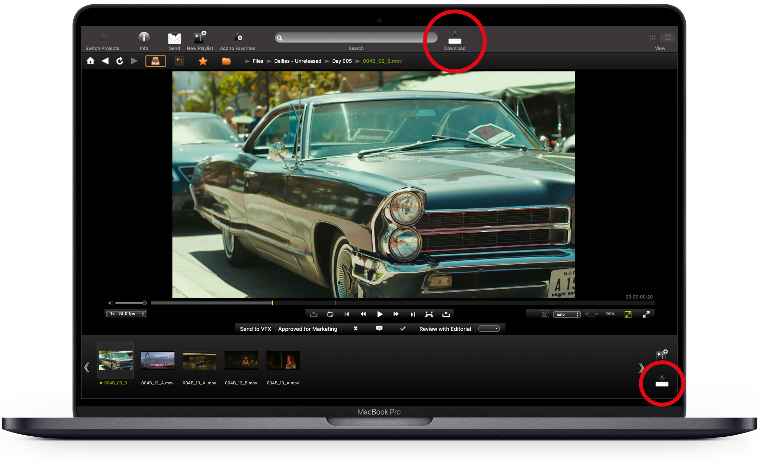This screenshot has height=461, width=759.
Task: Switch to list view mode
Action: click(x=667, y=38)
